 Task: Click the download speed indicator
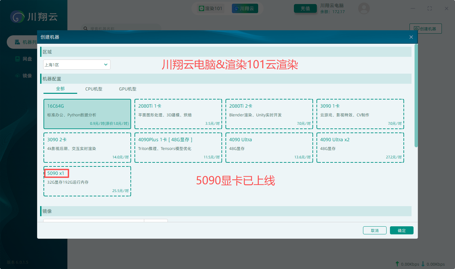[433, 264]
